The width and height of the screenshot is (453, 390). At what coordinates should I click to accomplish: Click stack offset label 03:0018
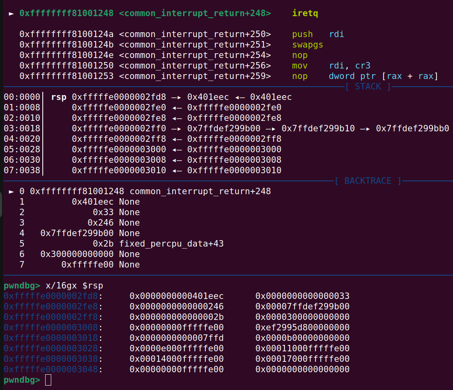point(22,129)
